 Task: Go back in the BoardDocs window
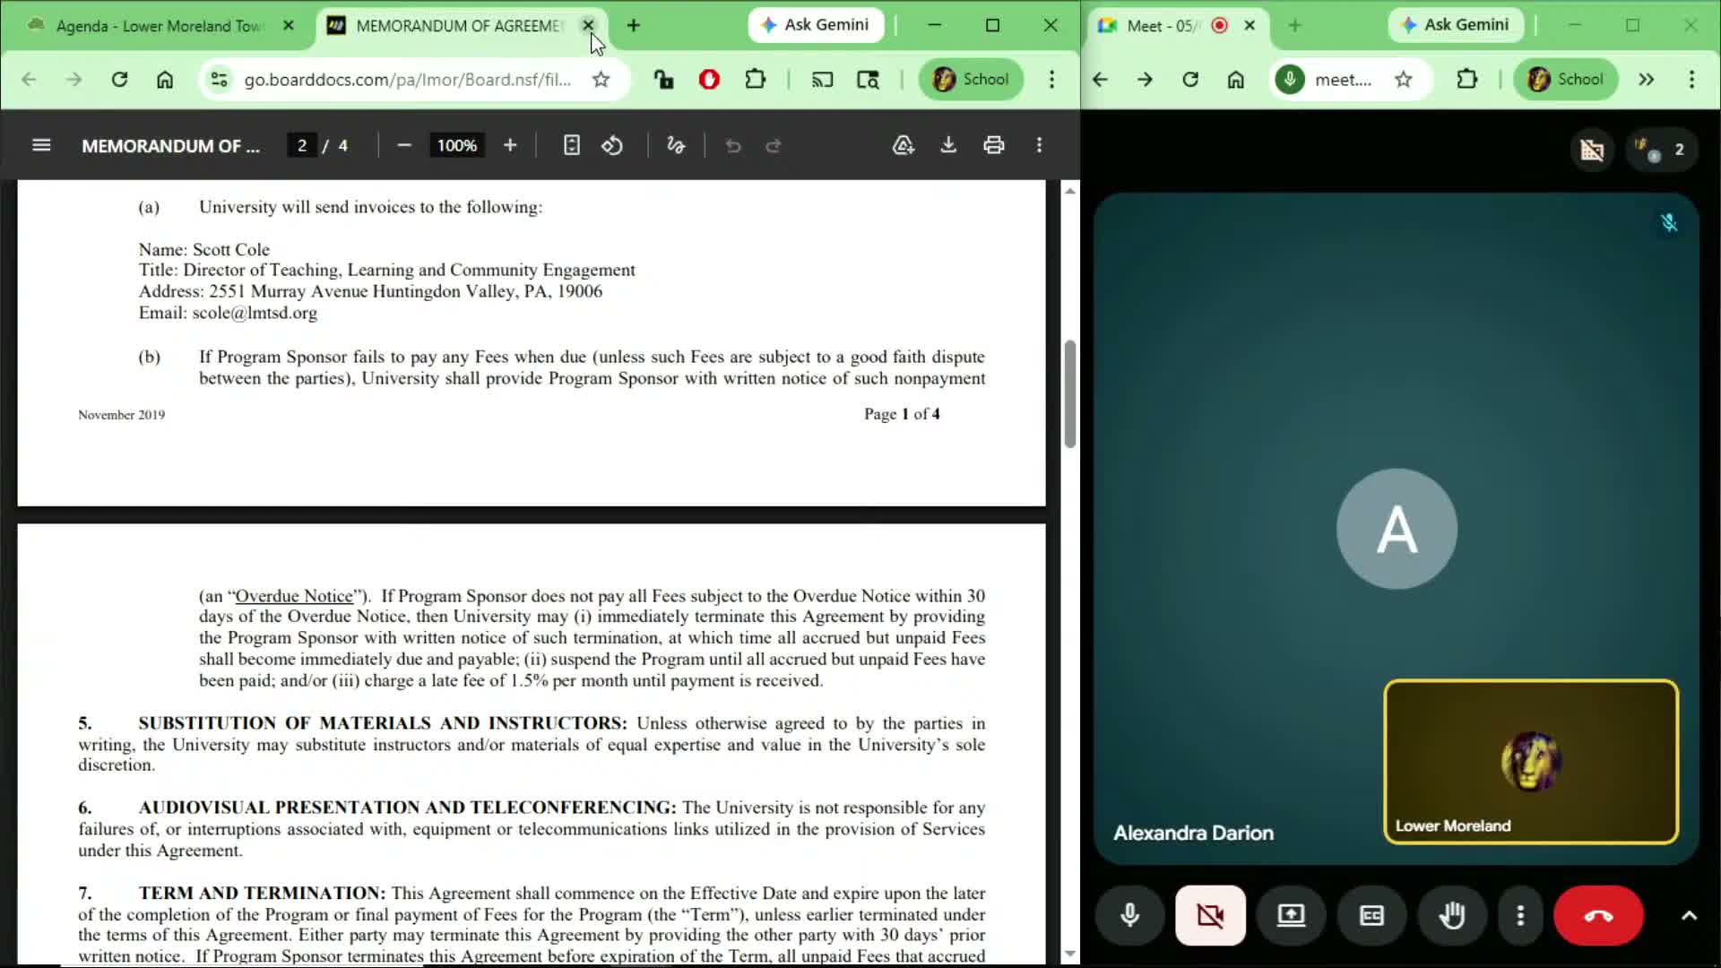click(x=29, y=80)
